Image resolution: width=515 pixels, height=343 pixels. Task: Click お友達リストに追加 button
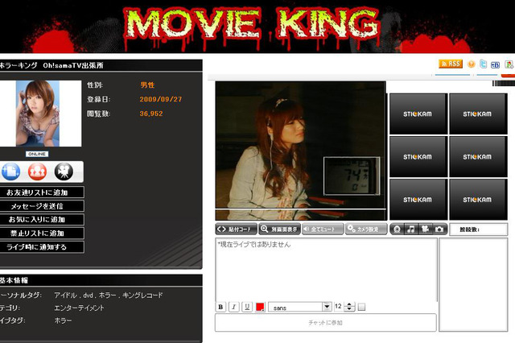(x=42, y=192)
